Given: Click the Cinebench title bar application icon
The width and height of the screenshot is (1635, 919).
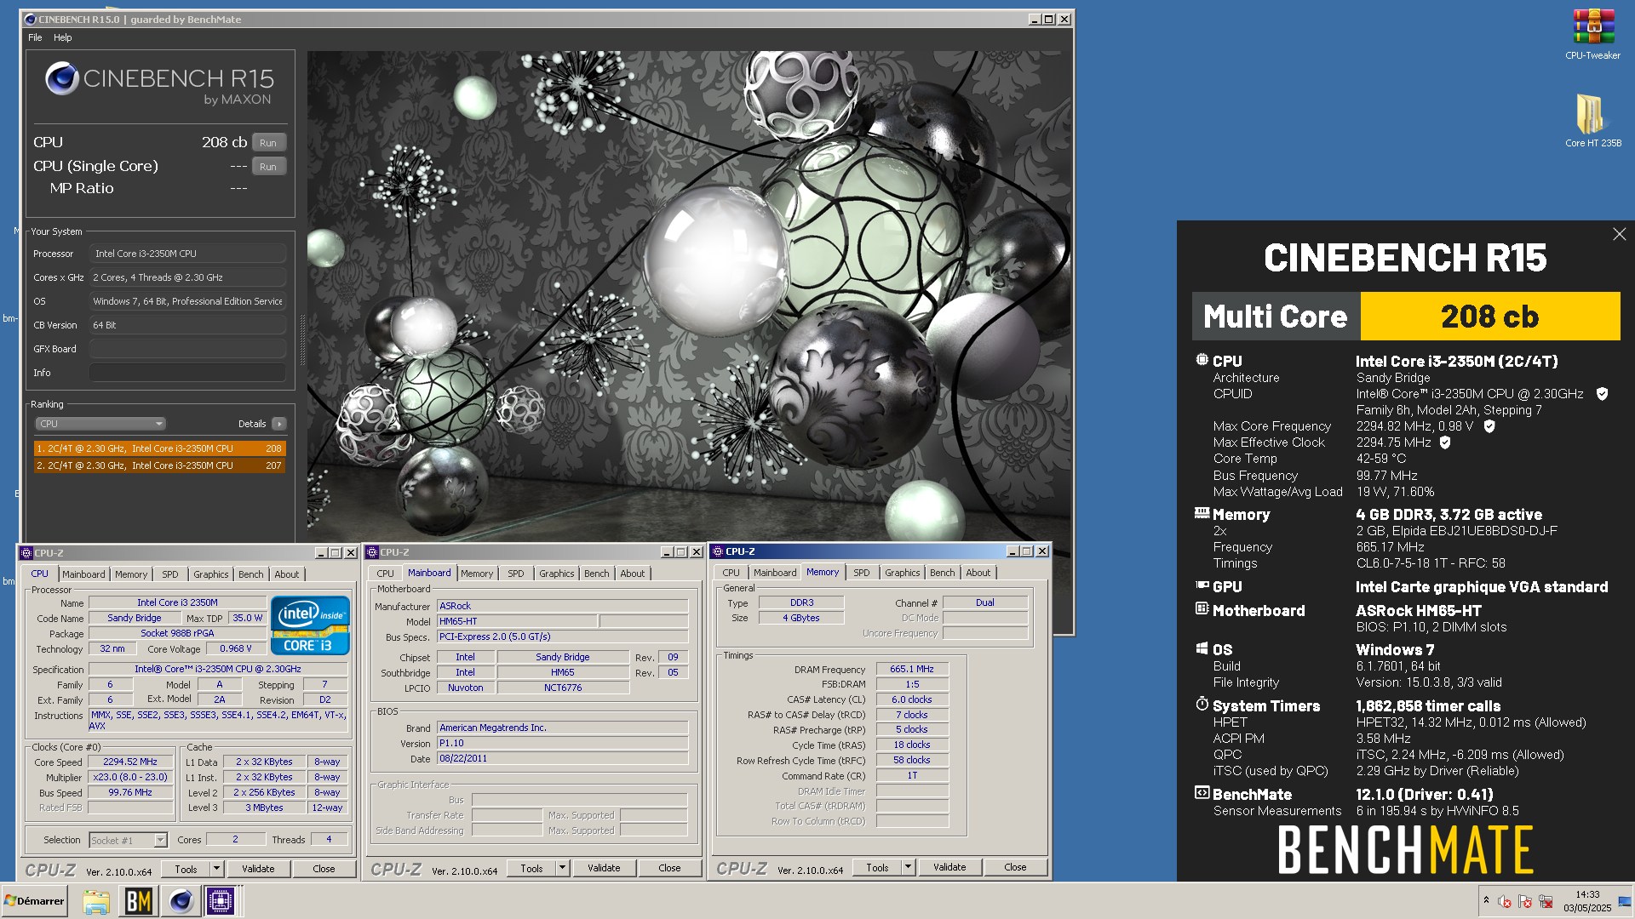Looking at the screenshot, I should 30,19.
